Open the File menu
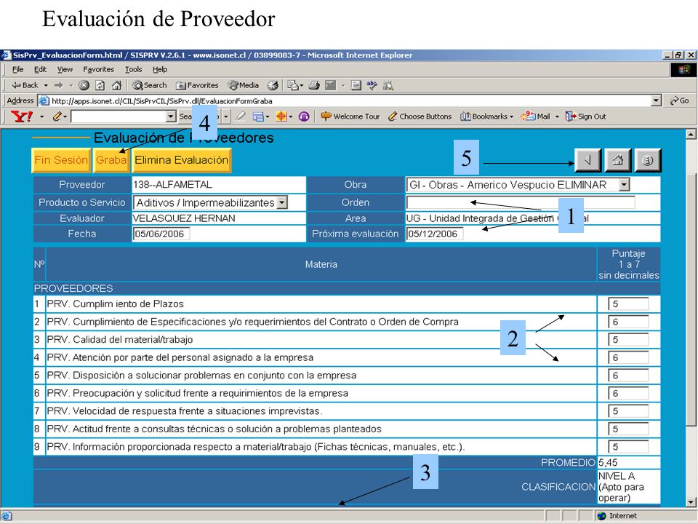 coord(17,70)
